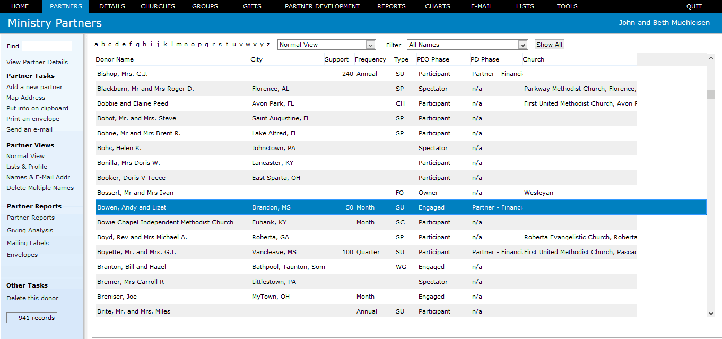Open Mailing Labels report
The image size is (722, 339).
(28, 243)
